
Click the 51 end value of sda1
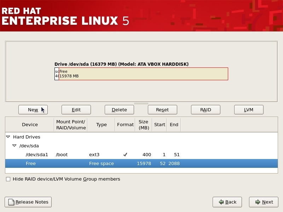(x=177, y=154)
